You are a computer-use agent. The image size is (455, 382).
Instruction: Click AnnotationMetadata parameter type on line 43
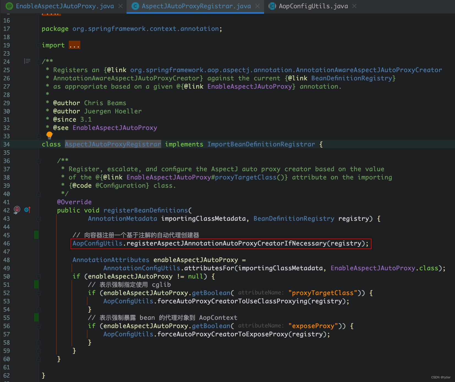tap(122, 219)
